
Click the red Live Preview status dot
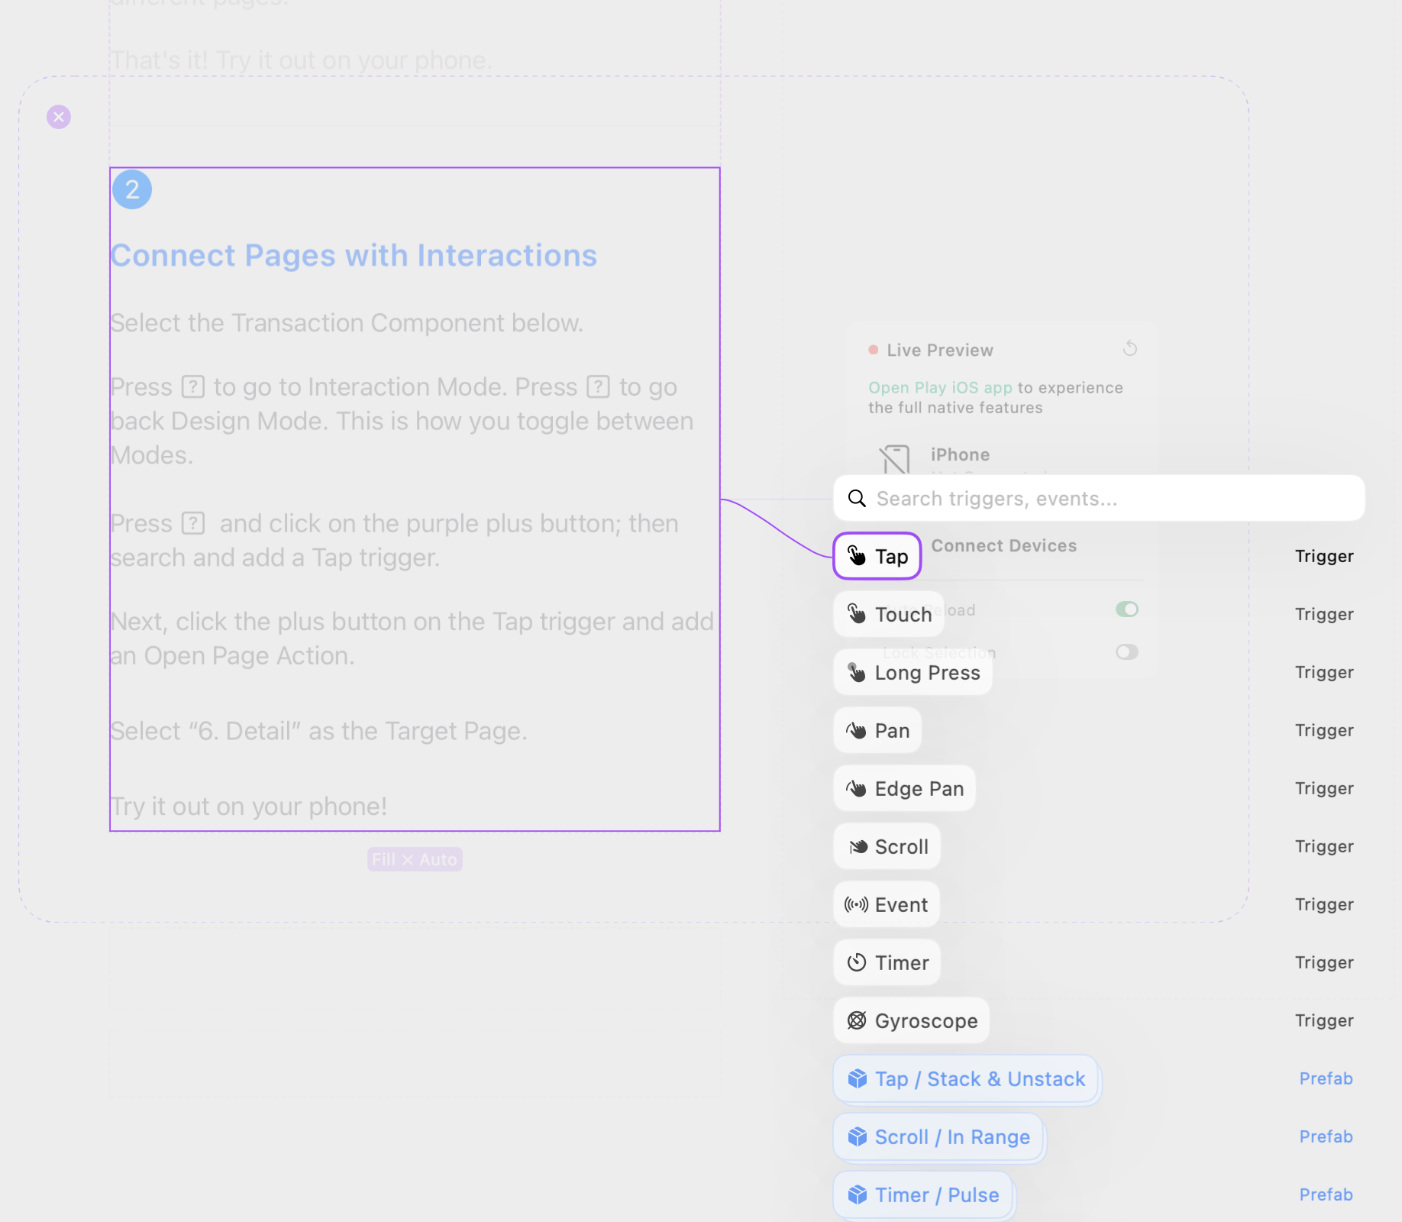(x=873, y=350)
